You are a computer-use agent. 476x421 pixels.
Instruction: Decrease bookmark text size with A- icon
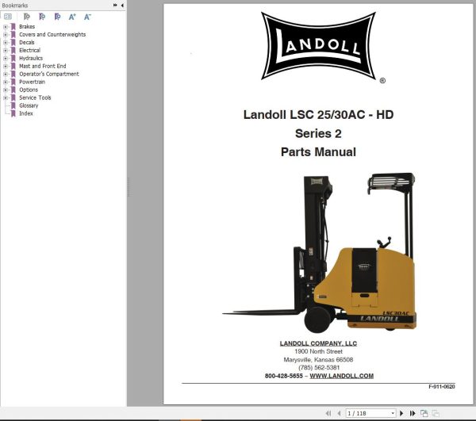(x=87, y=17)
